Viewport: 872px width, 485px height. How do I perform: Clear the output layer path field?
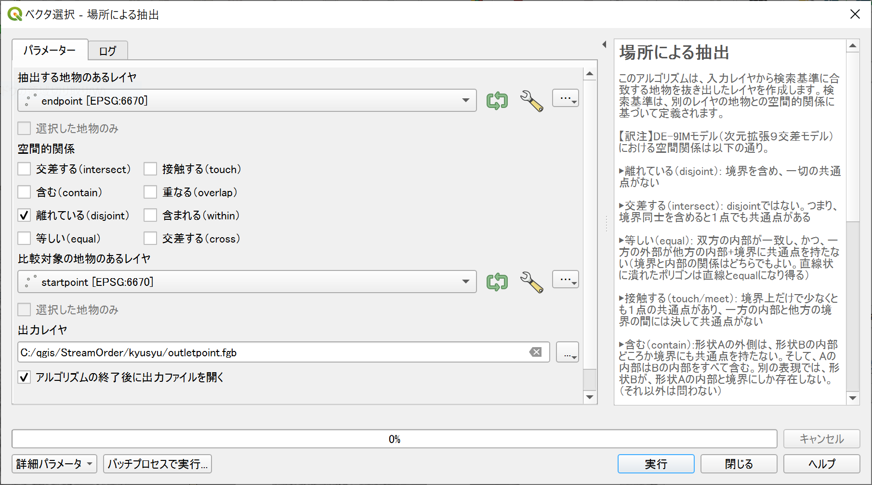click(x=535, y=352)
